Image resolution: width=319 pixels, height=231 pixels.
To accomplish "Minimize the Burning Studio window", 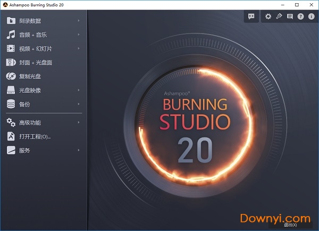I will click(283, 5).
